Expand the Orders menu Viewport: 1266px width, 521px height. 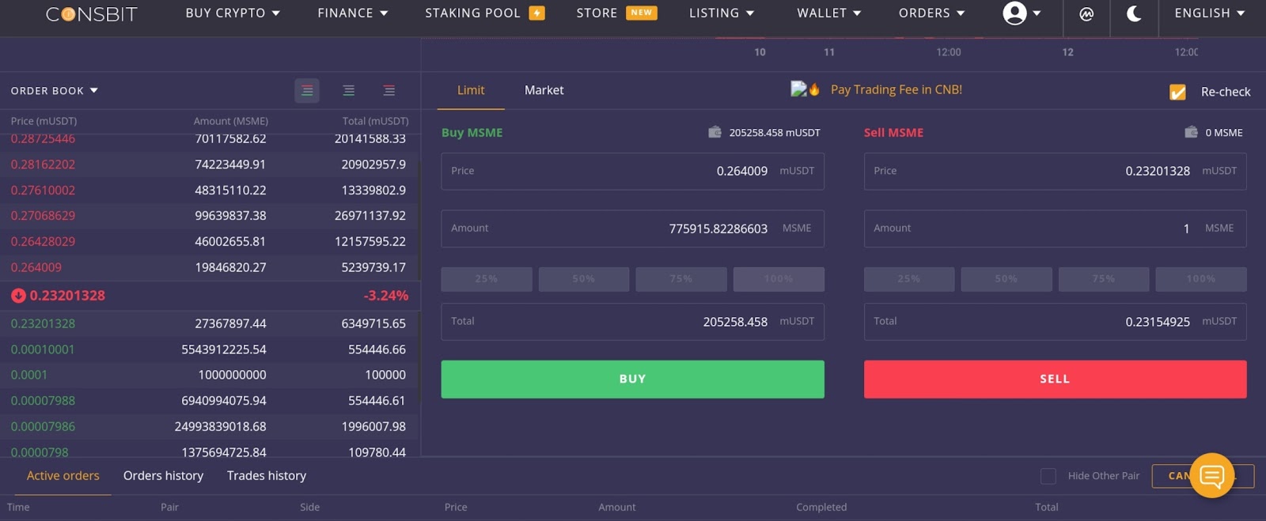932,13
